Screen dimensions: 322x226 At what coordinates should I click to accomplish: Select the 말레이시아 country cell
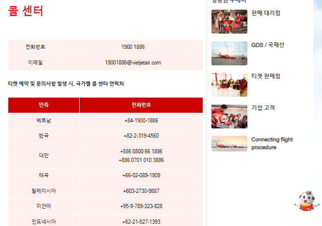pos(44,191)
